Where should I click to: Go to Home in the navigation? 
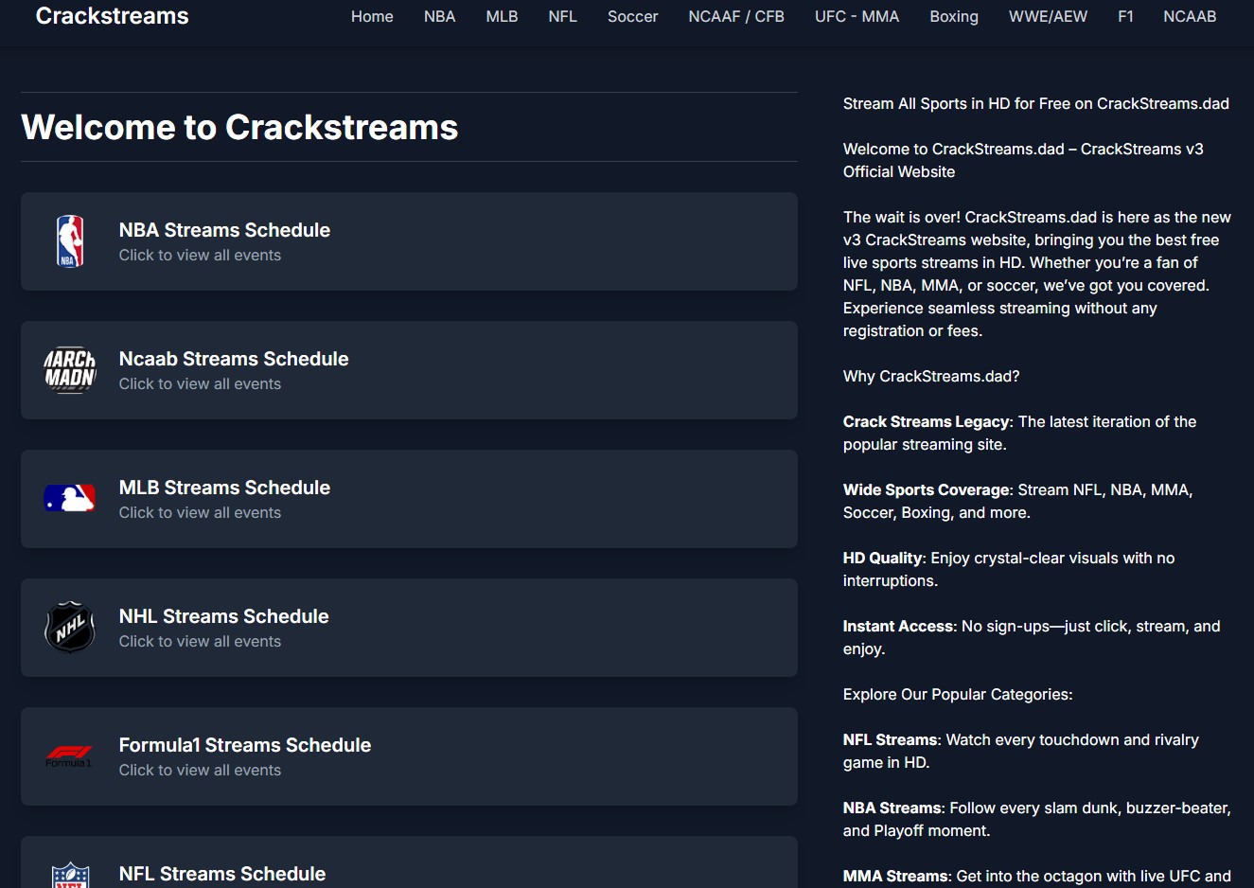click(x=372, y=16)
